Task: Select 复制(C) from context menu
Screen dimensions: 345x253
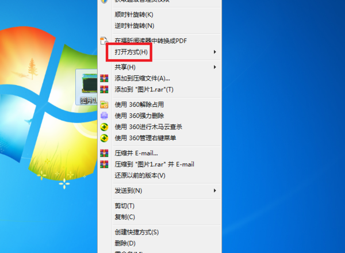Action: [125, 217]
